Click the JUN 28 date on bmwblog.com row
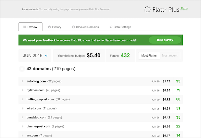Screen dimensions: 201x138 (155, 118)
